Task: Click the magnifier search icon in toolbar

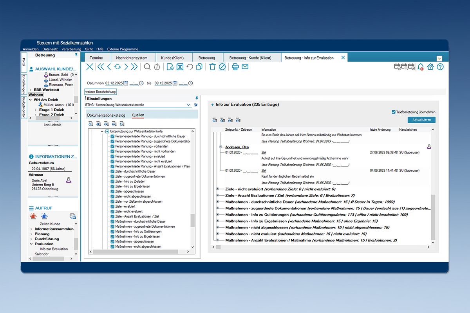Action: point(147,67)
